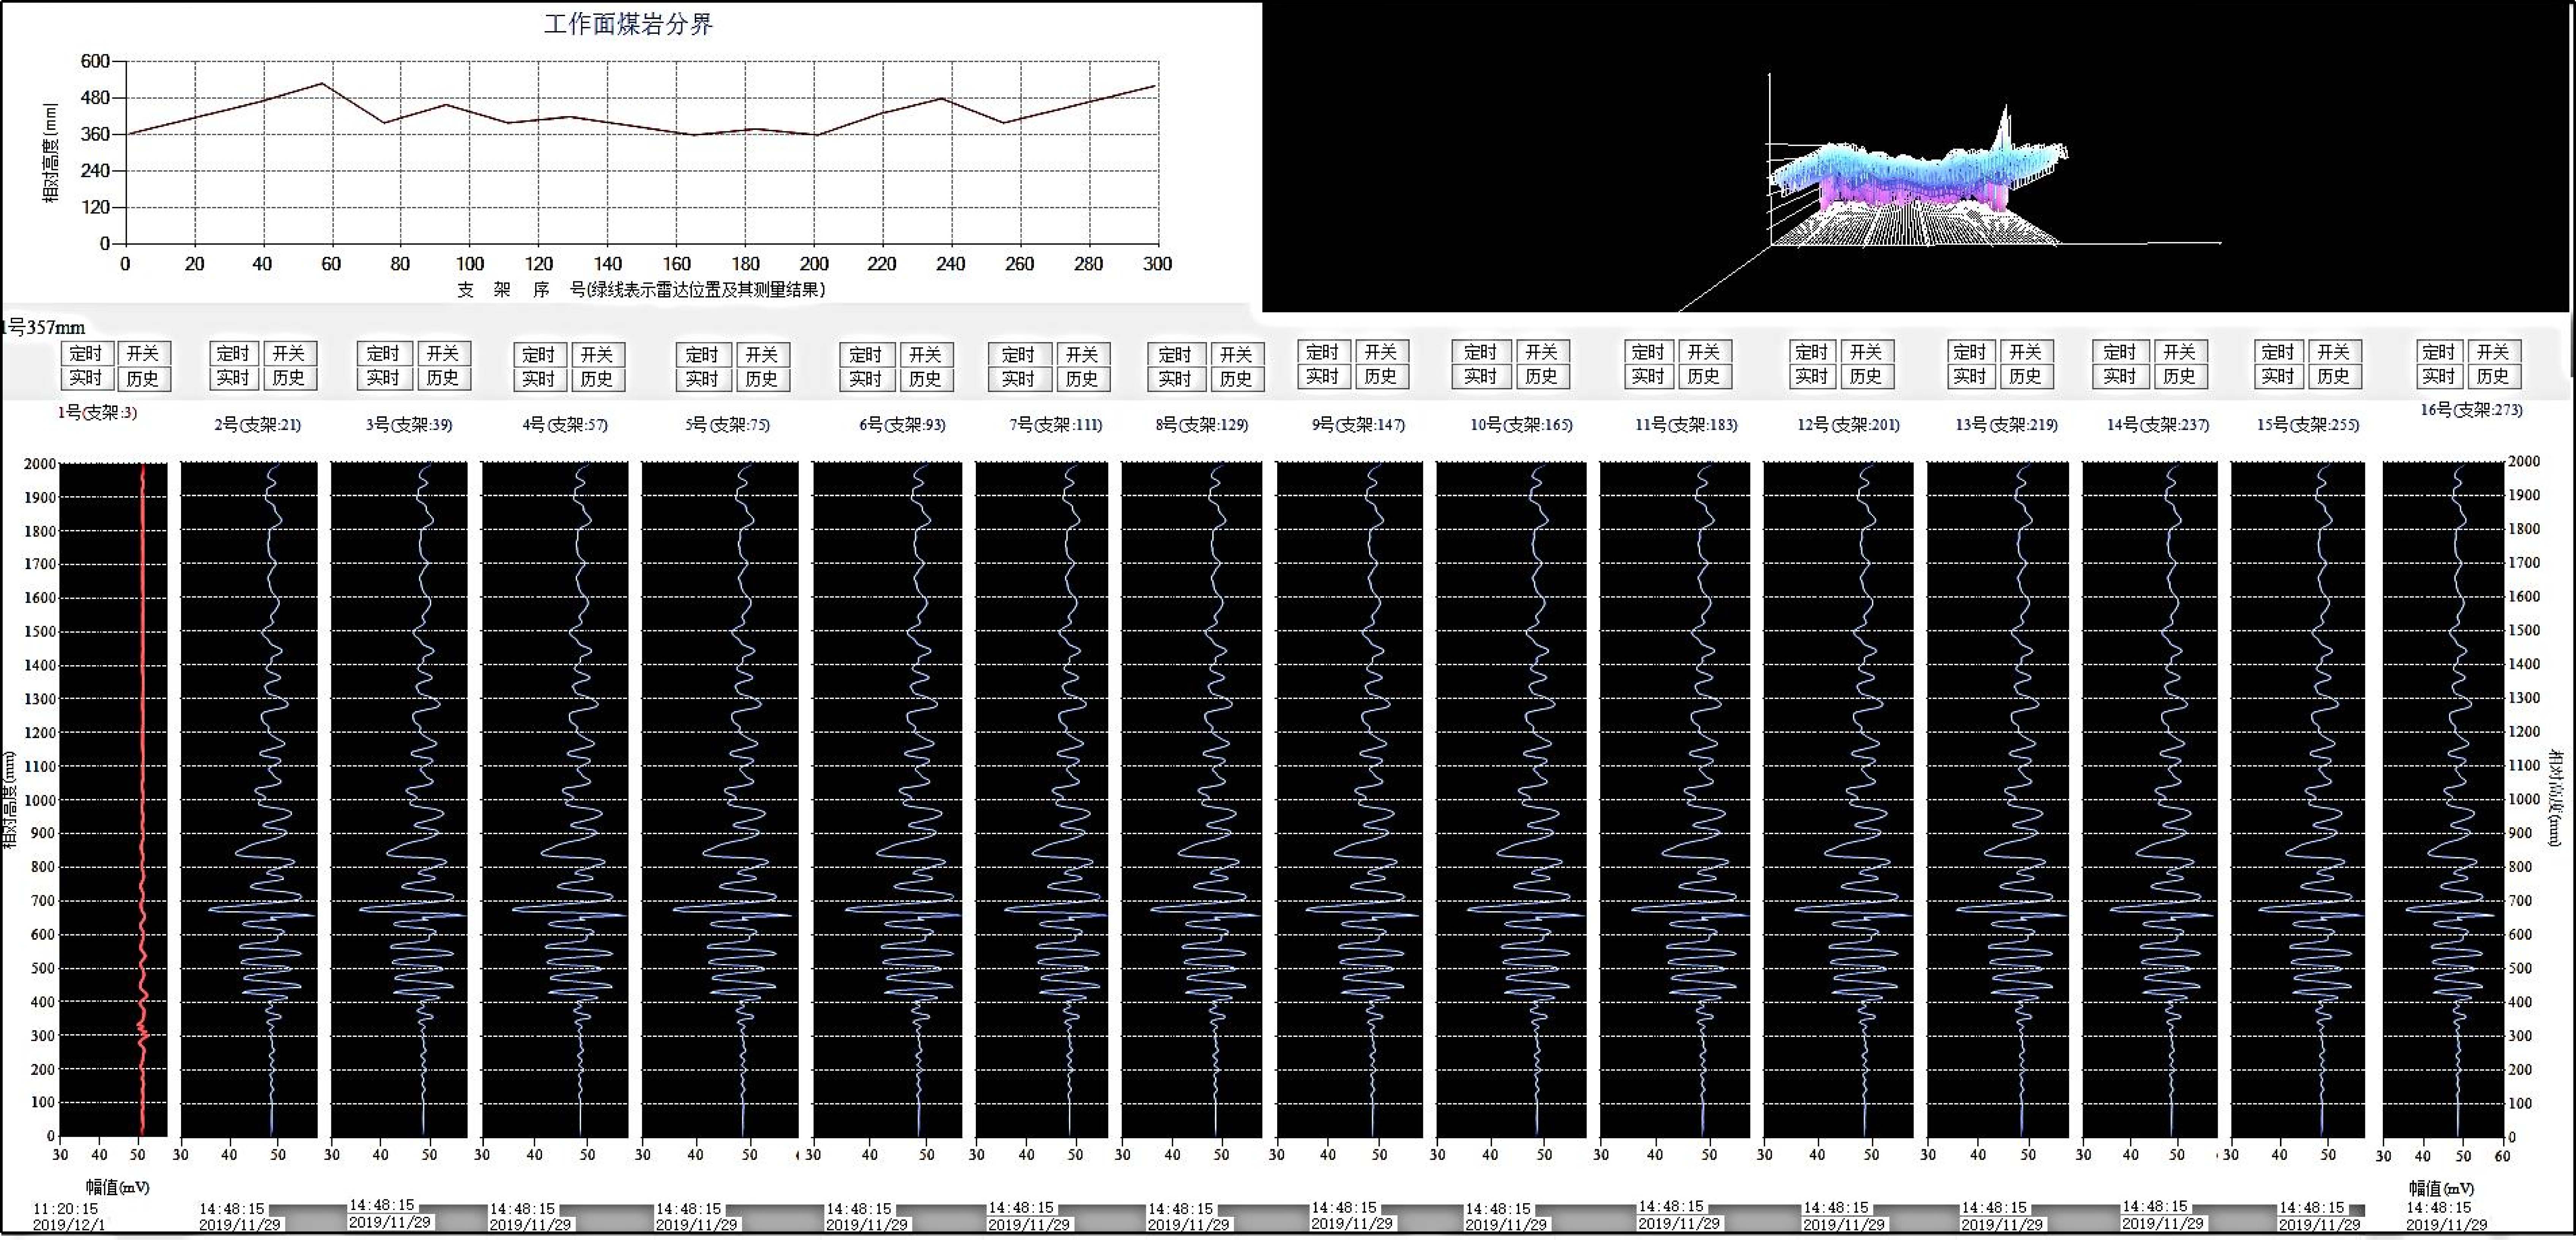Screen dimensions: 2576x1240
Task: Click the waveform panel of 12号(支架:201)
Action: (x=1838, y=799)
